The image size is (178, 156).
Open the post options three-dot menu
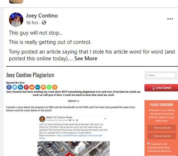[x=170, y=19]
